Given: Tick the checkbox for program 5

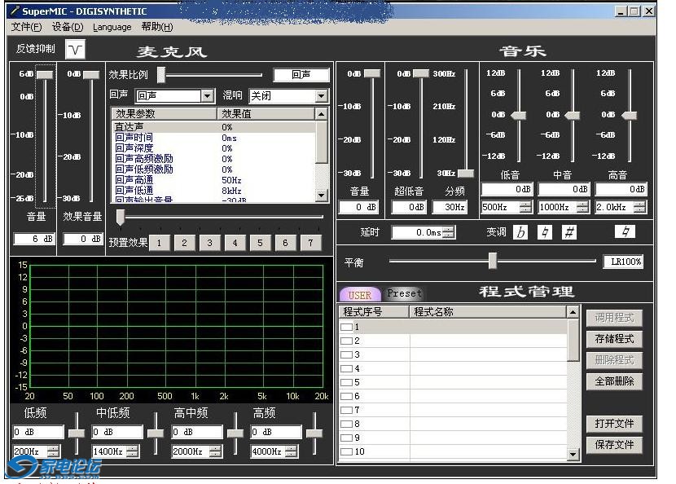Looking at the screenshot, I should (x=346, y=382).
